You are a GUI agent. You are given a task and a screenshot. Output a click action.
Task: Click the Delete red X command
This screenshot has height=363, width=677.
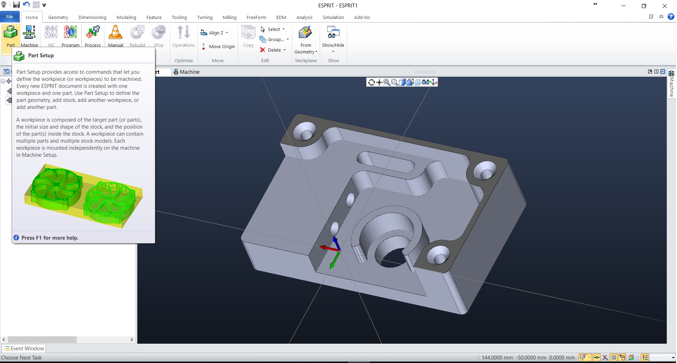pyautogui.click(x=263, y=50)
